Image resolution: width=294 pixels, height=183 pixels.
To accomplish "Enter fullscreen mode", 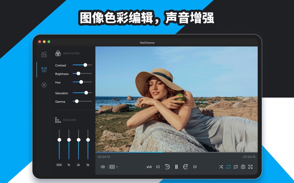I will pos(250,167).
